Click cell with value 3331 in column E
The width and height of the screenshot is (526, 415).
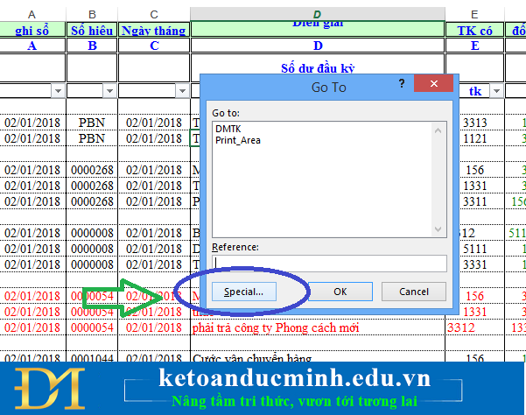pyautogui.click(x=474, y=264)
